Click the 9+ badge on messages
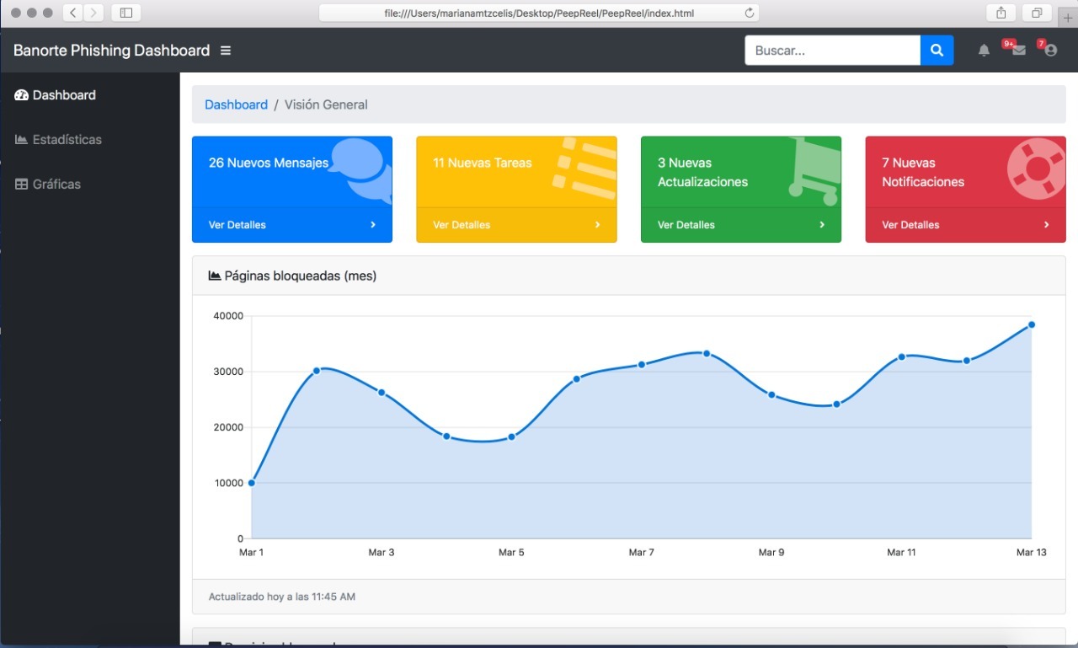The width and height of the screenshot is (1078, 648). [1008, 43]
